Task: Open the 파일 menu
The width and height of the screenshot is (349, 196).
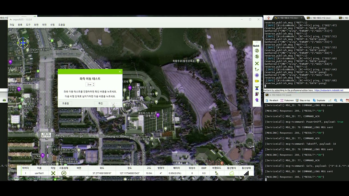Action: [12, 25]
